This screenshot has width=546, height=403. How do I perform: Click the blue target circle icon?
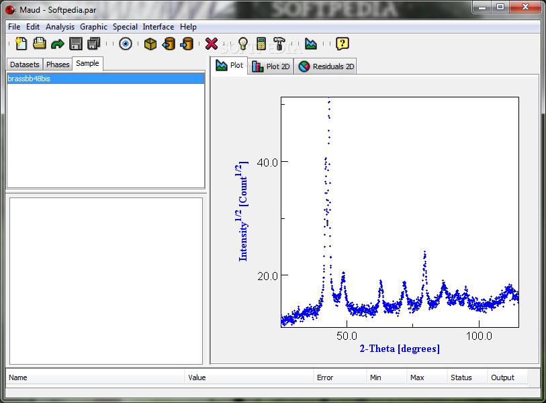point(126,44)
